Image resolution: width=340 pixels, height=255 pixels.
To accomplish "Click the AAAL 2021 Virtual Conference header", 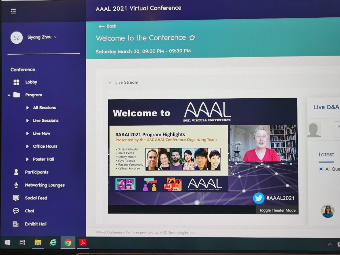I will [139, 8].
